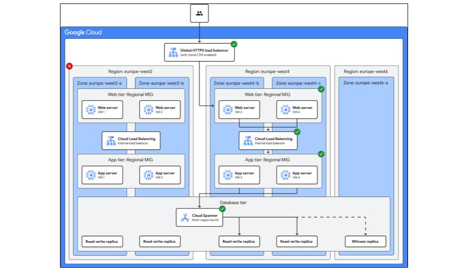Click the 'Region: europe-west3' label
This screenshot has height=268, width=476.
[x=130, y=71]
